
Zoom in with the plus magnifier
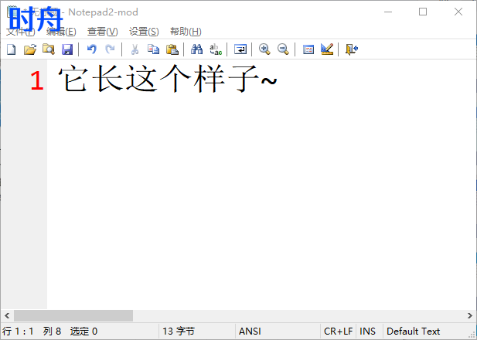pos(264,49)
